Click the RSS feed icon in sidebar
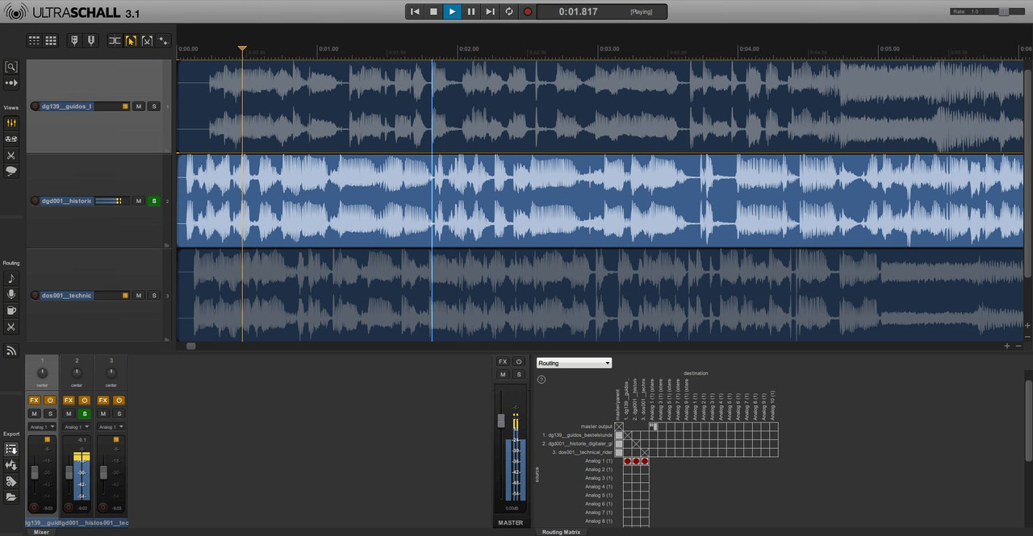 [x=11, y=350]
